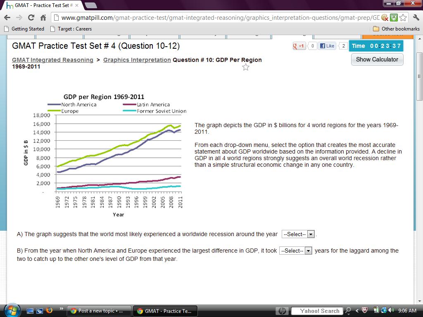Click the Google +1 button
423x317 pixels.
pyautogui.click(x=299, y=46)
